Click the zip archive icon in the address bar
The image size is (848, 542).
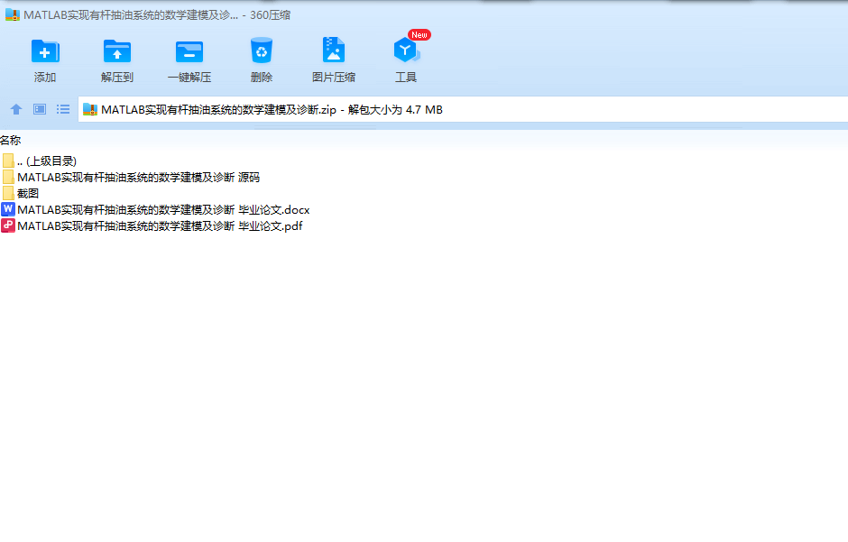click(90, 110)
